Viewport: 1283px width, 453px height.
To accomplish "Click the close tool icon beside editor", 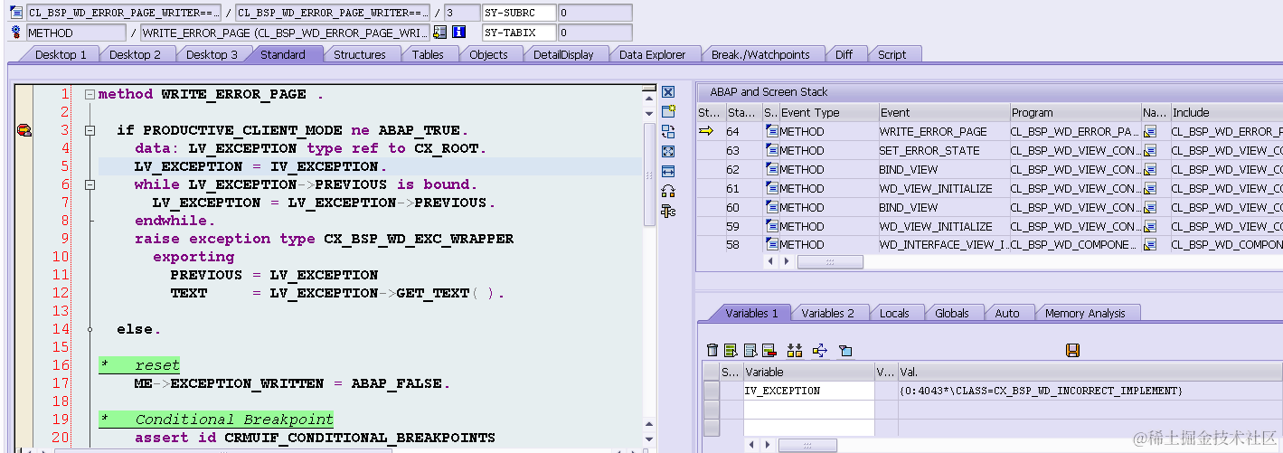I will tap(668, 91).
